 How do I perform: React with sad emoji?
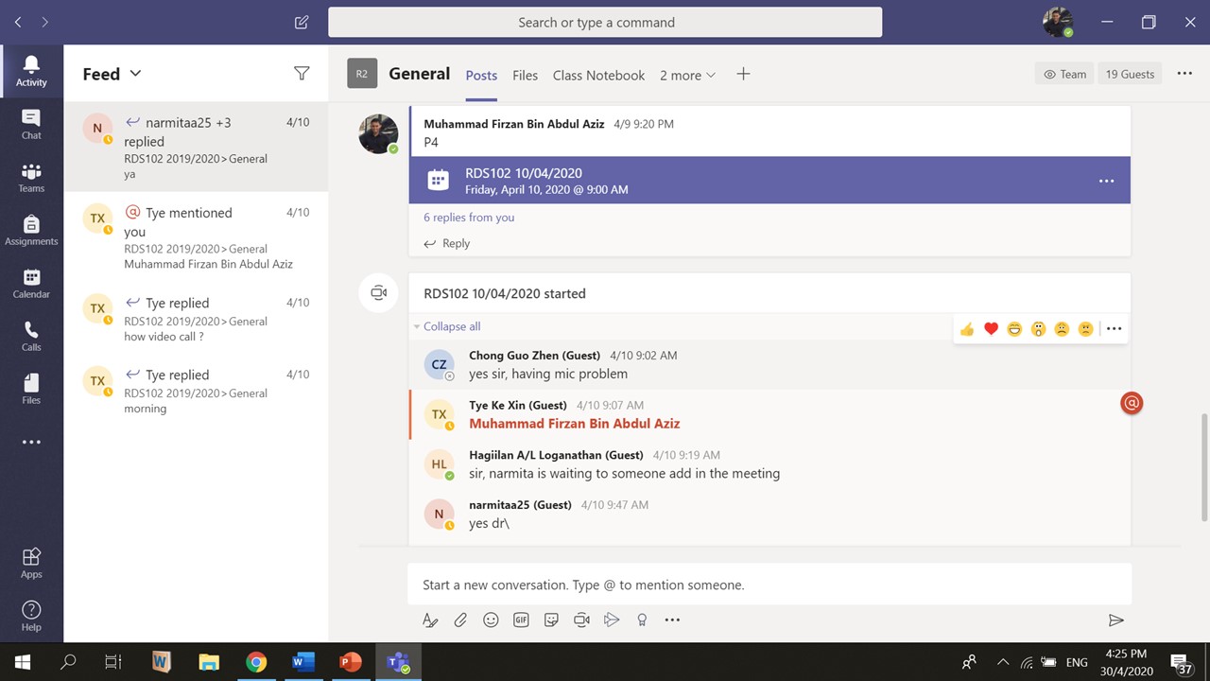pos(1062,329)
